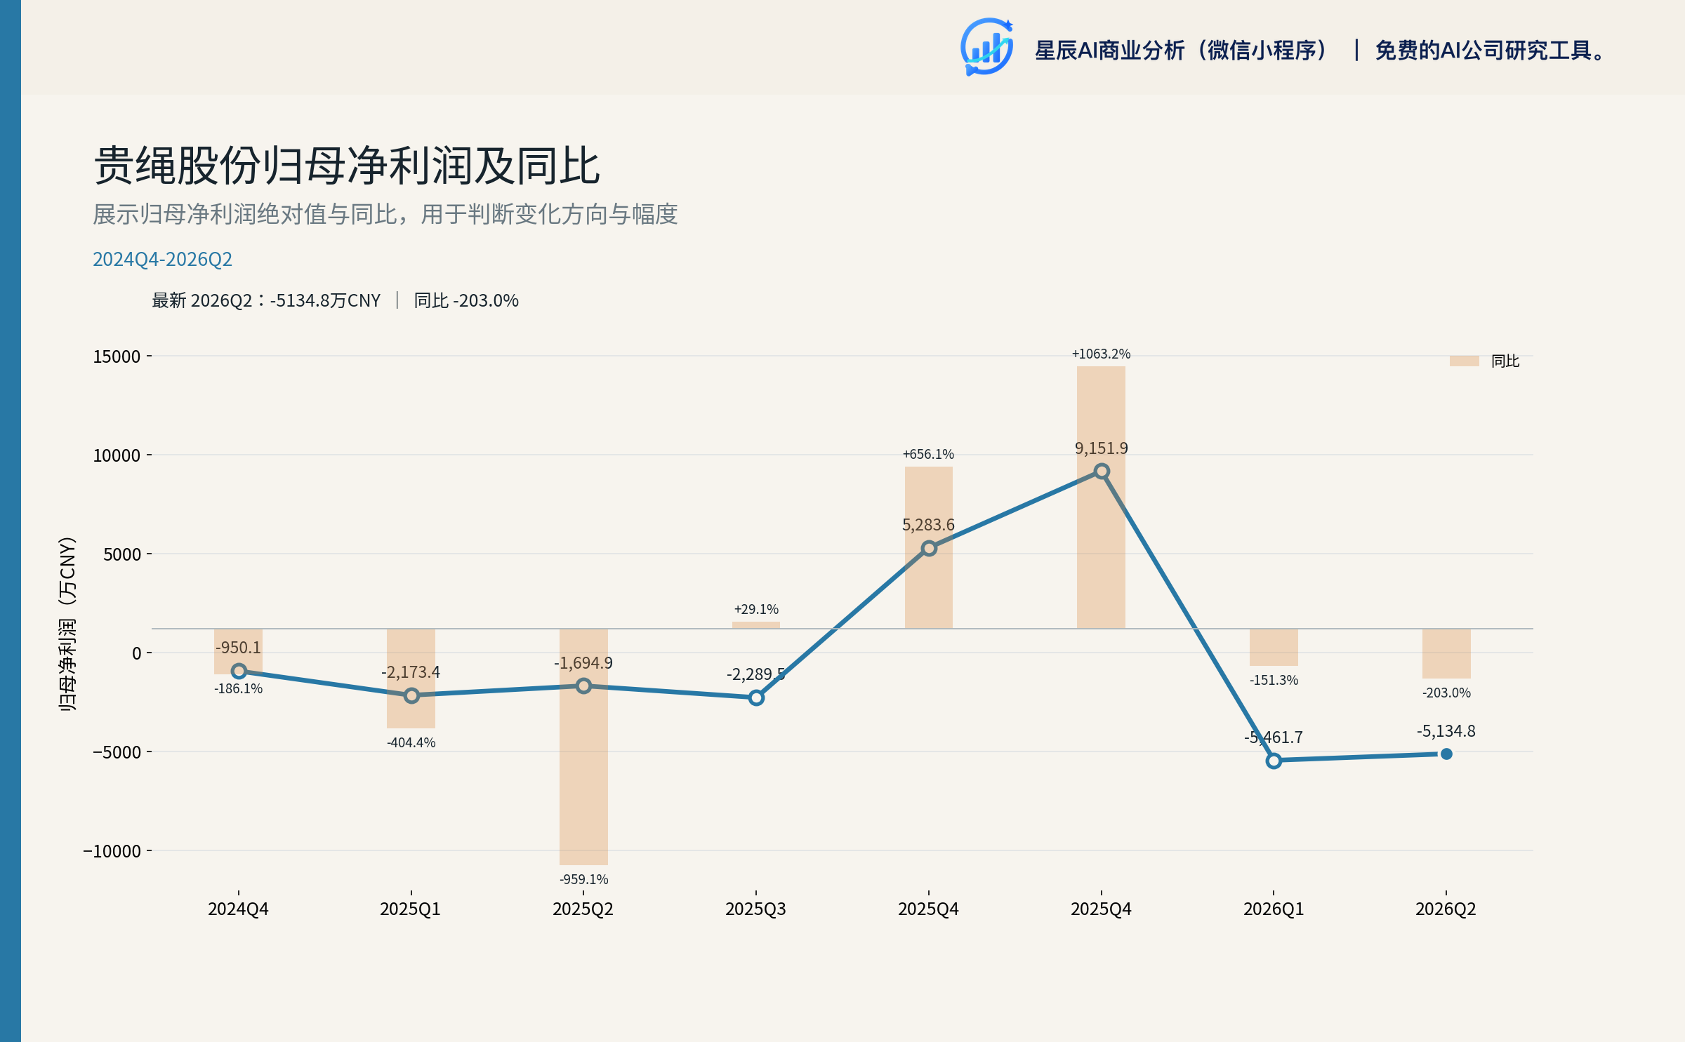
Task: Click the line data point labeled -5,461.7
Action: tap(1274, 761)
